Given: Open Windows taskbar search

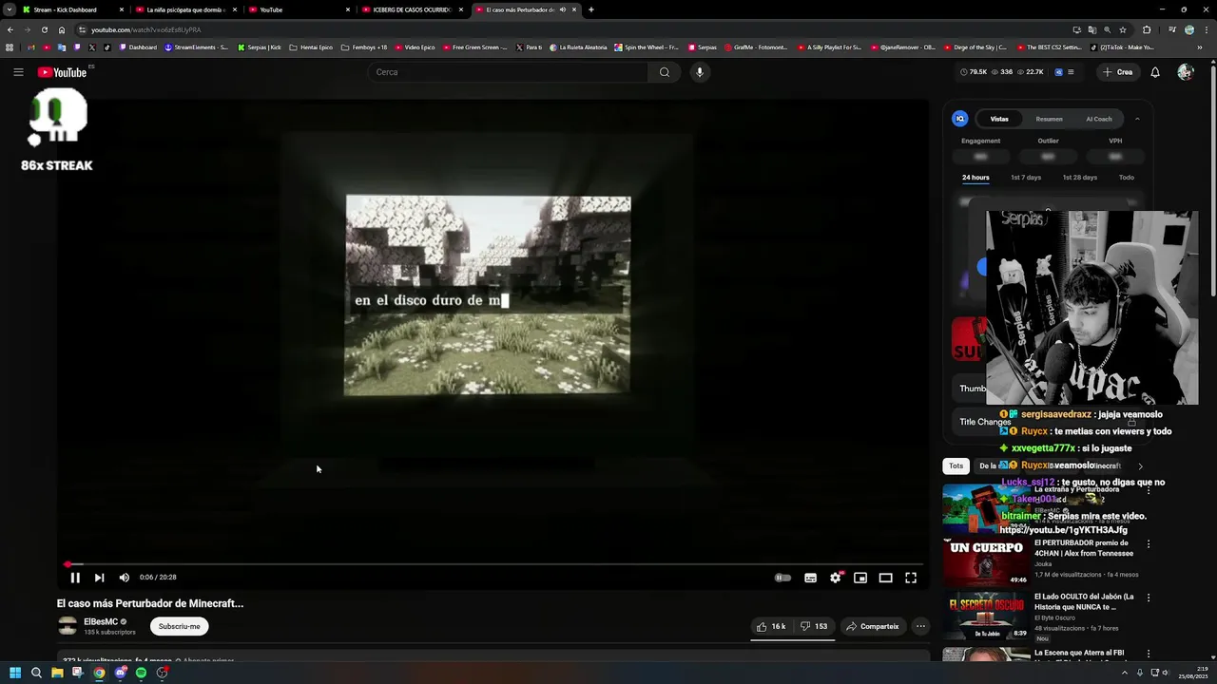Looking at the screenshot, I should click(36, 673).
